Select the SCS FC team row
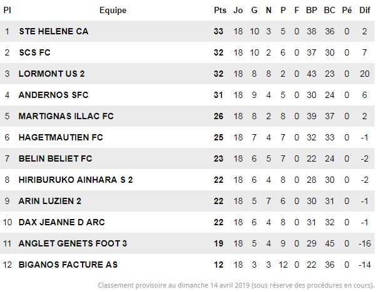376x292 pixels. tap(188, 52)
